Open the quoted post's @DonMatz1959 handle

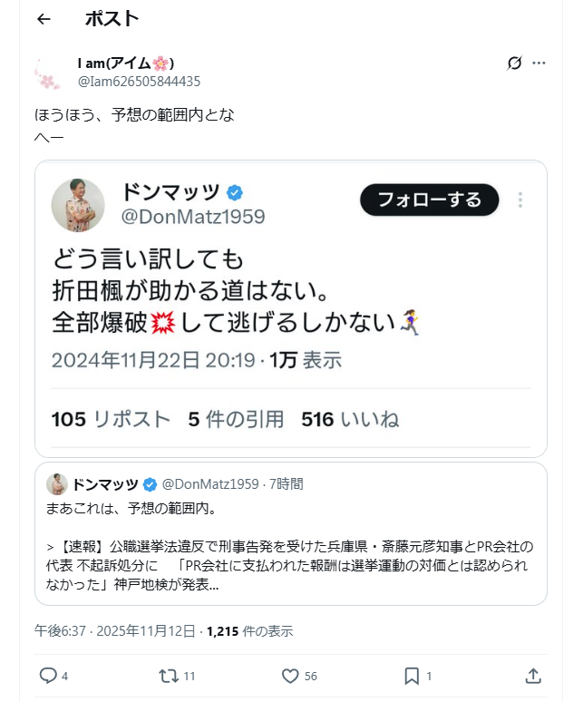click(x=210, y=483)
